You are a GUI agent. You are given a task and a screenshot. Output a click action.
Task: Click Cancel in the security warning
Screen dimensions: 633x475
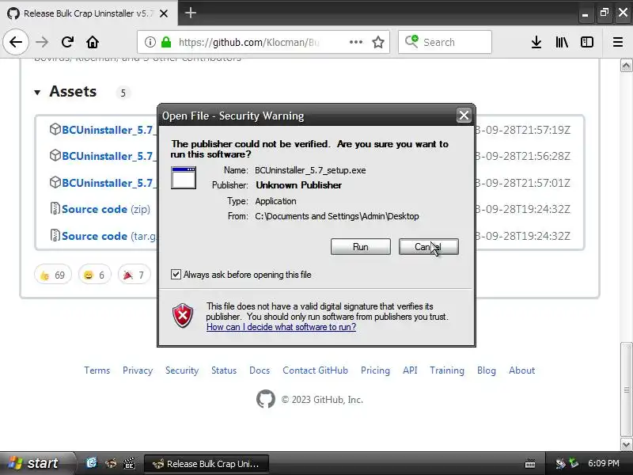pos(429,247)
